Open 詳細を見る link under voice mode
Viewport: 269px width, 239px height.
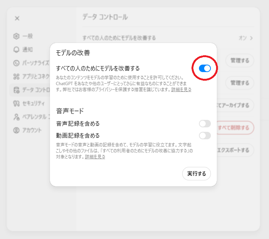pyautogui.click(x=95, y=157)
